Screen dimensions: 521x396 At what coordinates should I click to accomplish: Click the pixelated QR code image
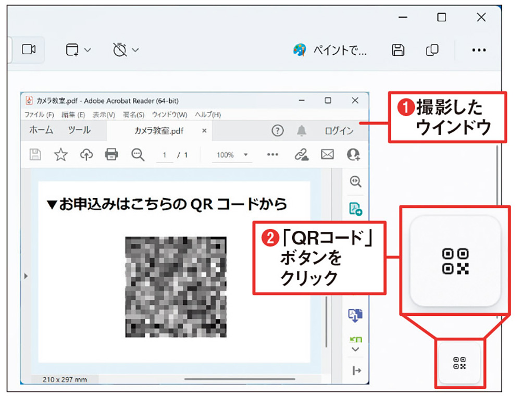(x=176, y=287)
